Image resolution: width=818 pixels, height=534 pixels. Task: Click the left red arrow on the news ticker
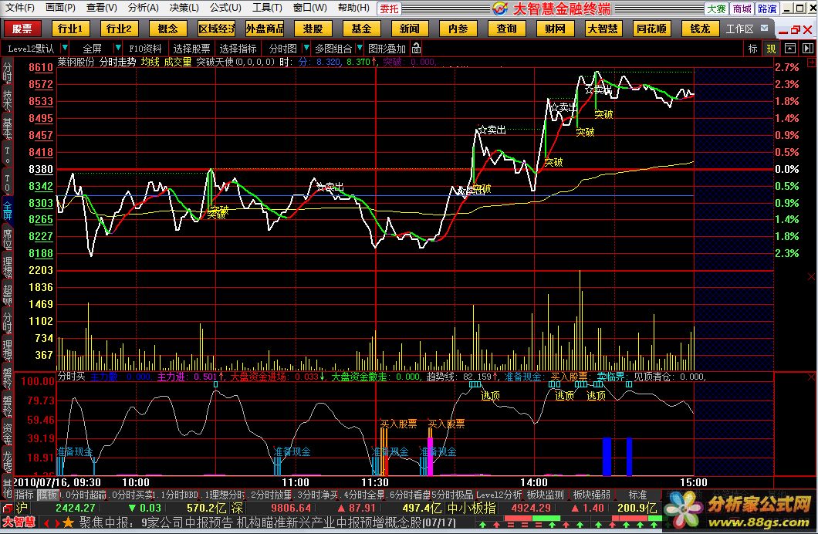(46, 522)
